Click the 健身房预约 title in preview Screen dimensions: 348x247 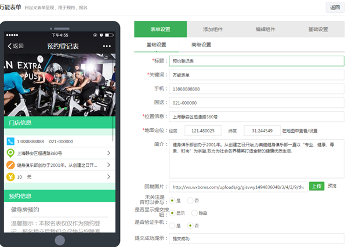click(x=25, y=210)
